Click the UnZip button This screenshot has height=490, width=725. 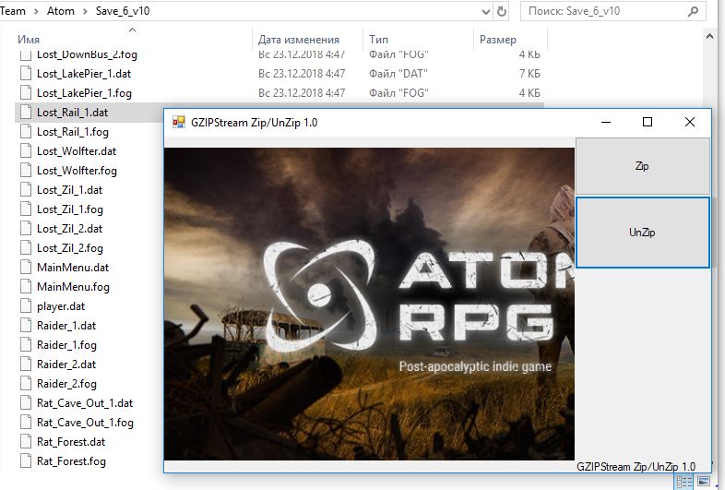[x=642, y=233]
